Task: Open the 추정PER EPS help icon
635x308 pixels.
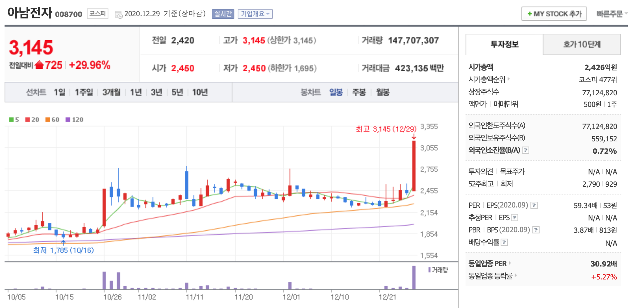Action: (515, 218)
